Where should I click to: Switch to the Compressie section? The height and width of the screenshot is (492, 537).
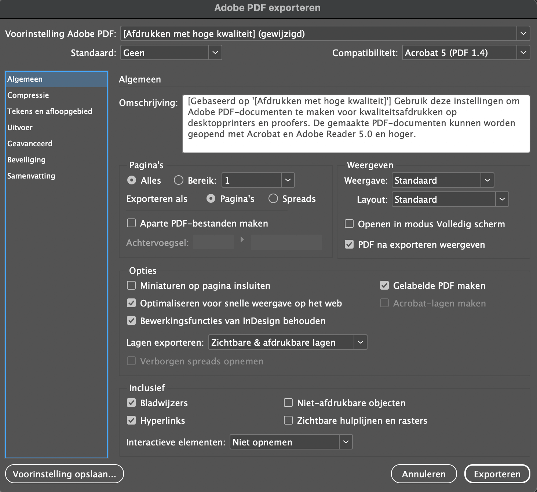(28, 95)
